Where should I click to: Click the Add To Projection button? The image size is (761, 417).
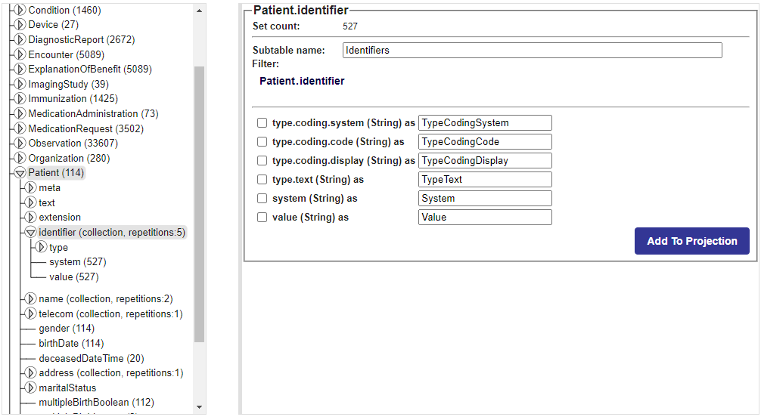691,241
